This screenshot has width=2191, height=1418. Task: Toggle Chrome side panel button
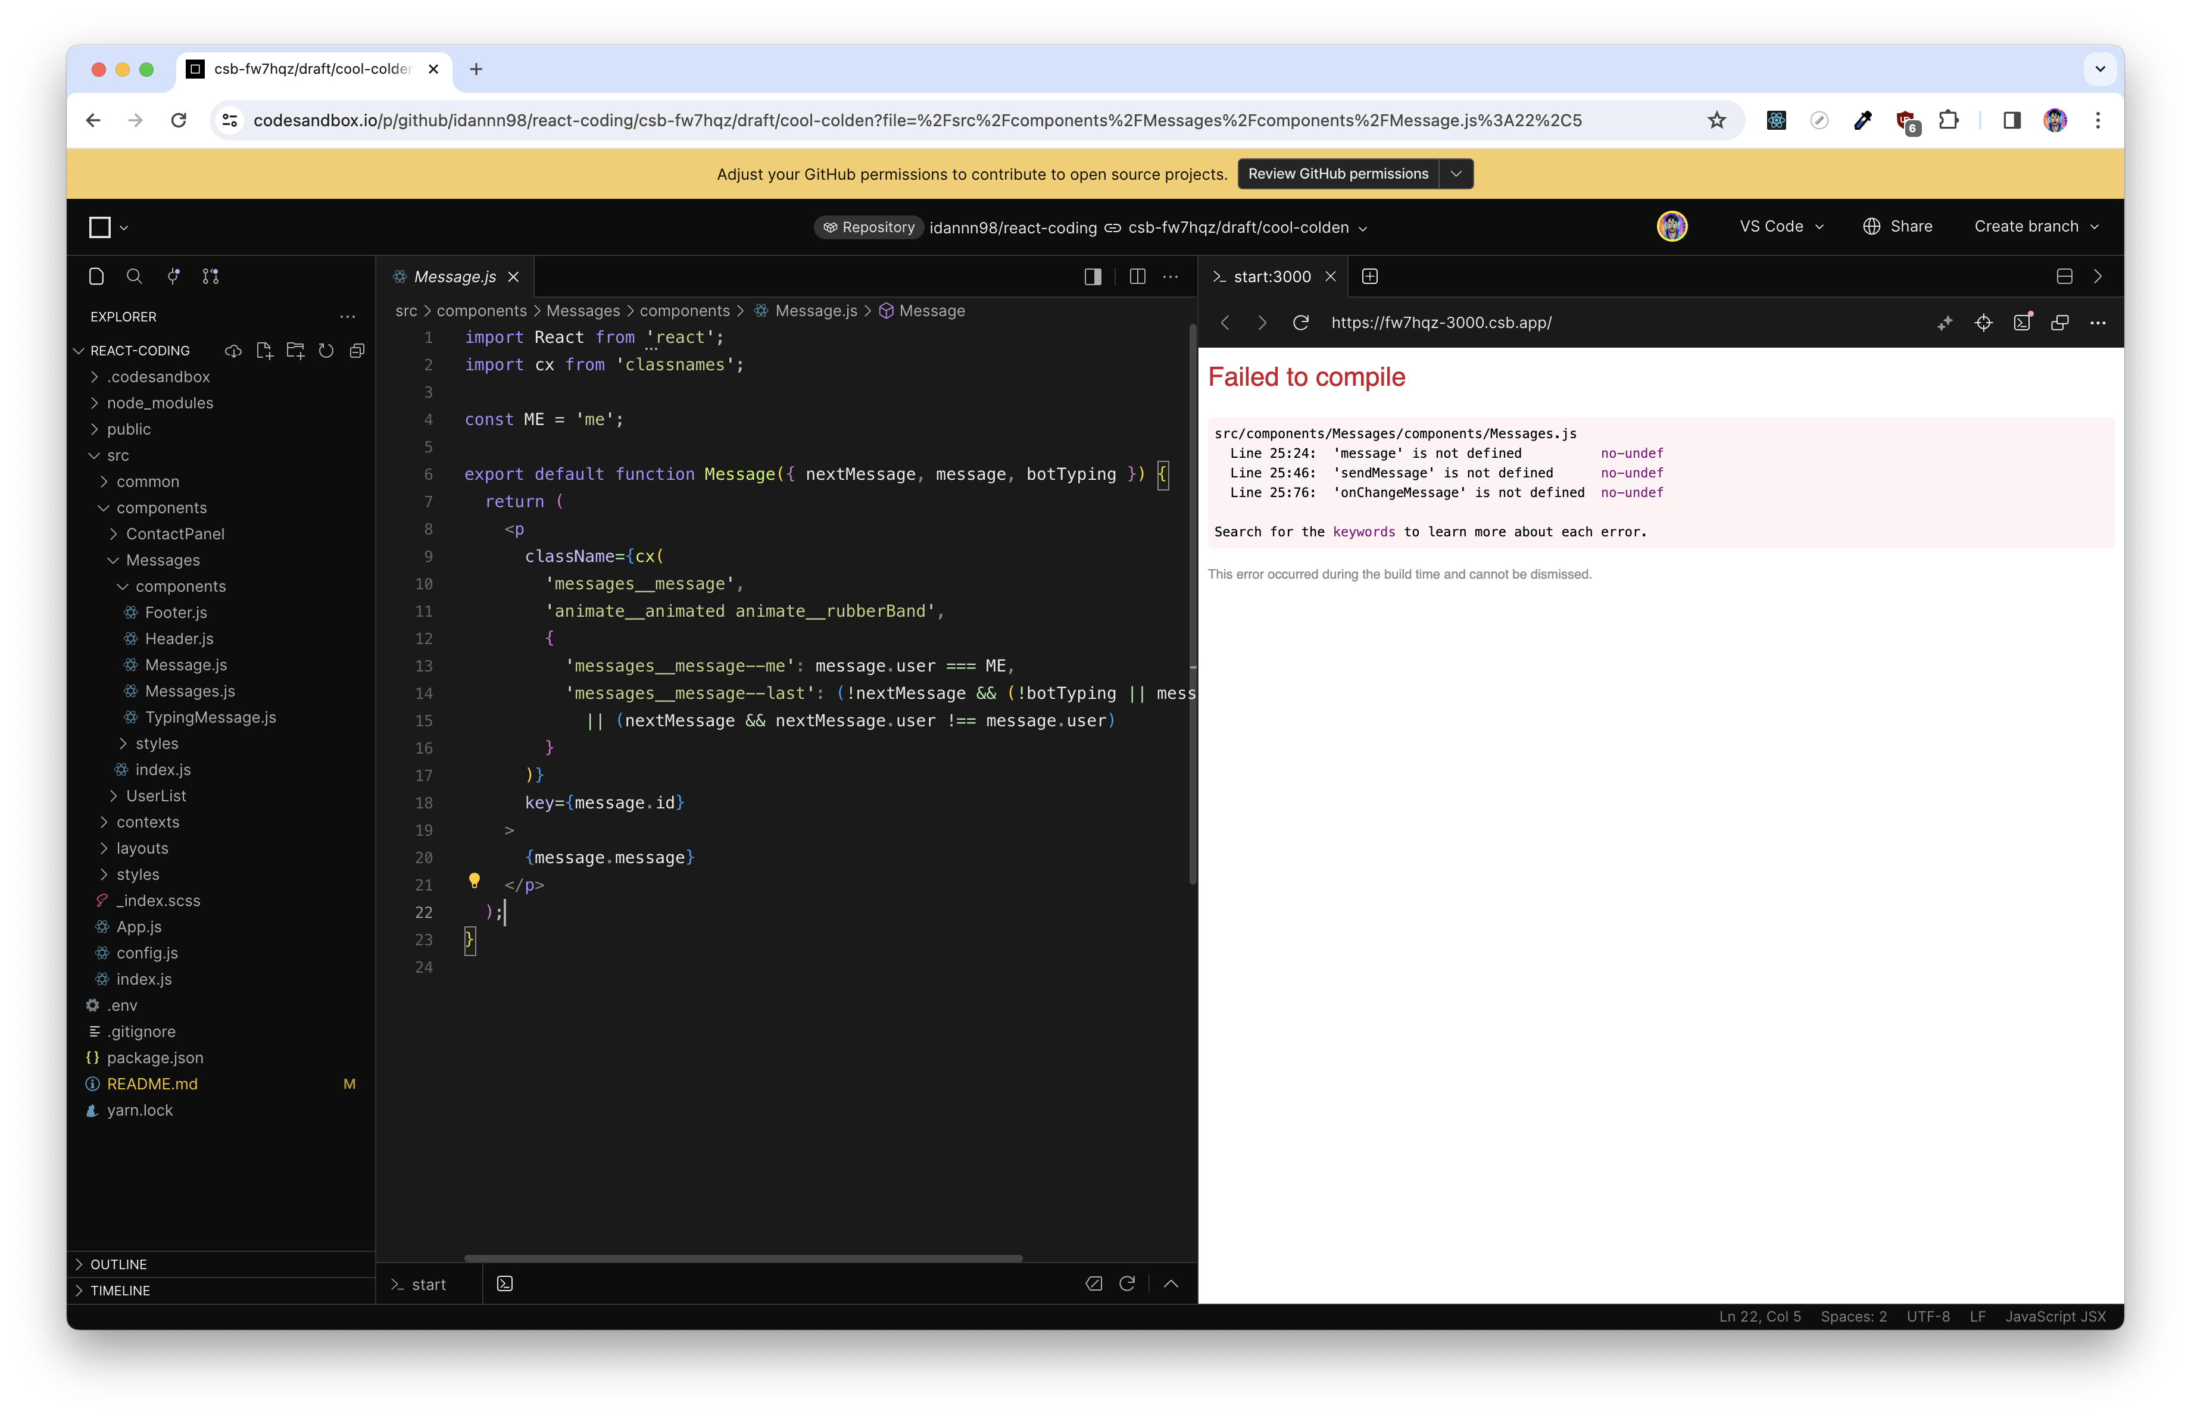pyautogui.click(x=2011, y=120)
